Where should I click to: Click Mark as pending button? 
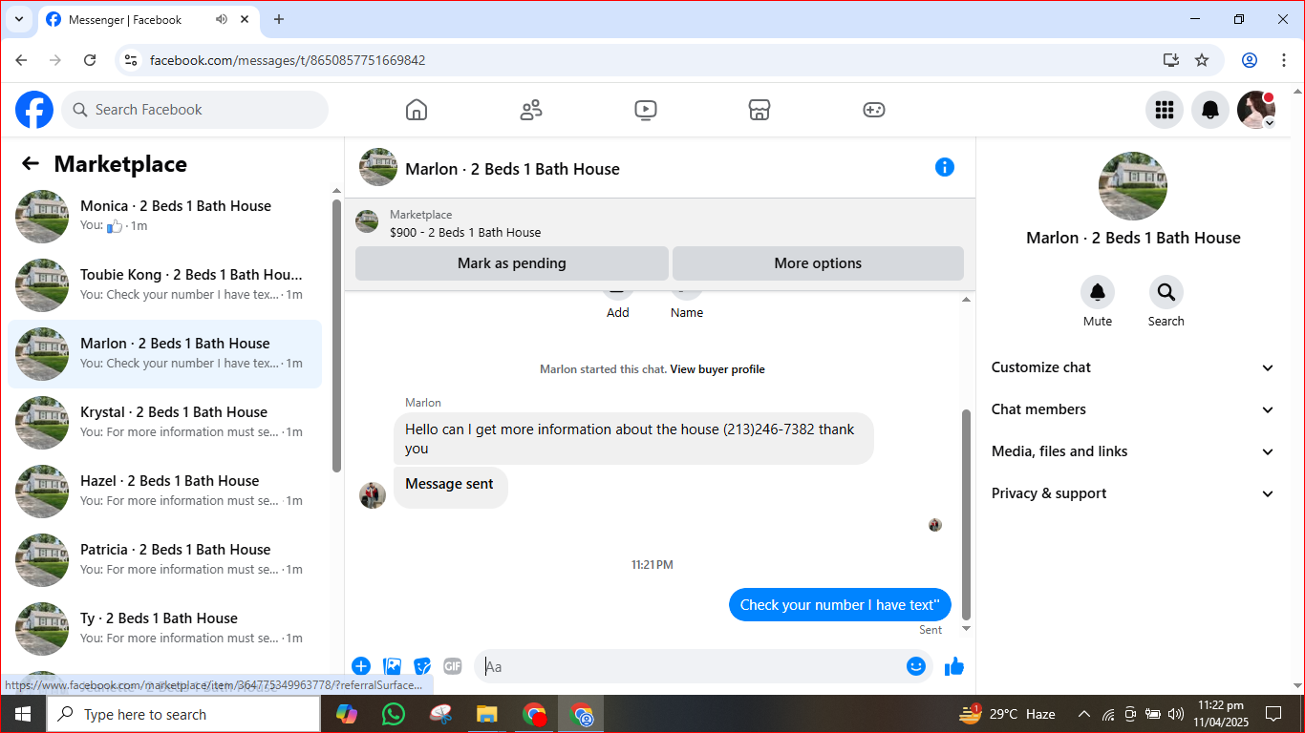point(512,263)
